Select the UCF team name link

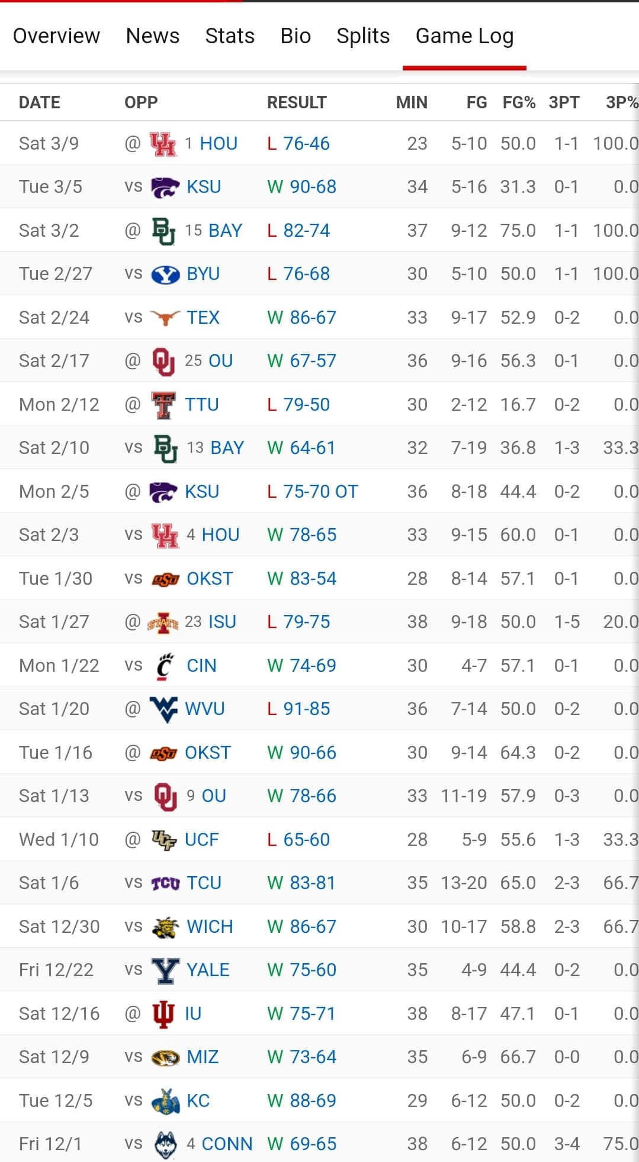(202, 840)
